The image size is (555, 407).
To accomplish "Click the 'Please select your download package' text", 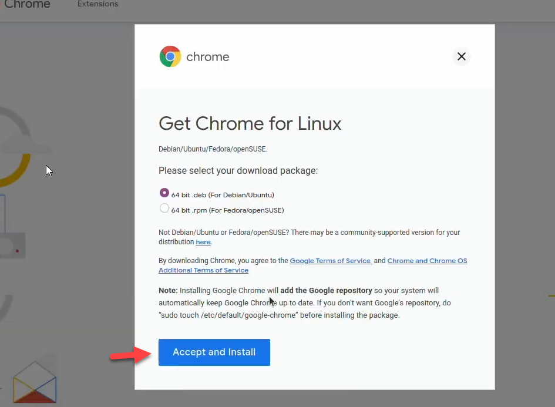I will (238, 171).
